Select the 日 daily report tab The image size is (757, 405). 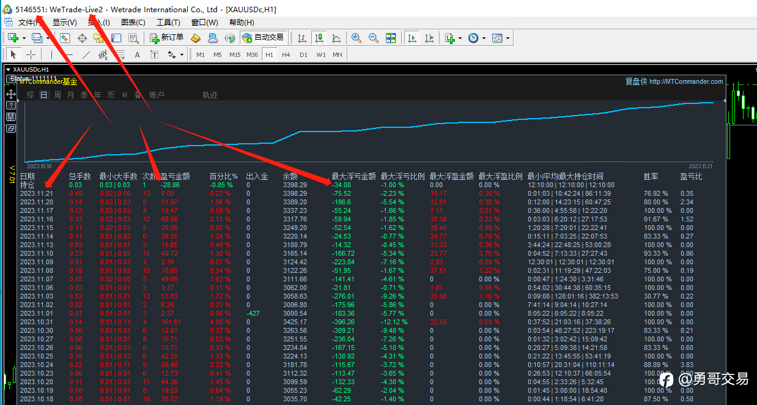pyautogui.click(x=44, y=95)
